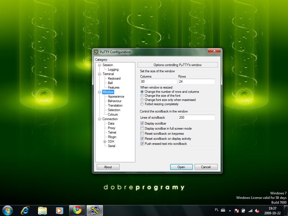
Task: Open Action Center flag icon
Action: click(x=237, y=211)
